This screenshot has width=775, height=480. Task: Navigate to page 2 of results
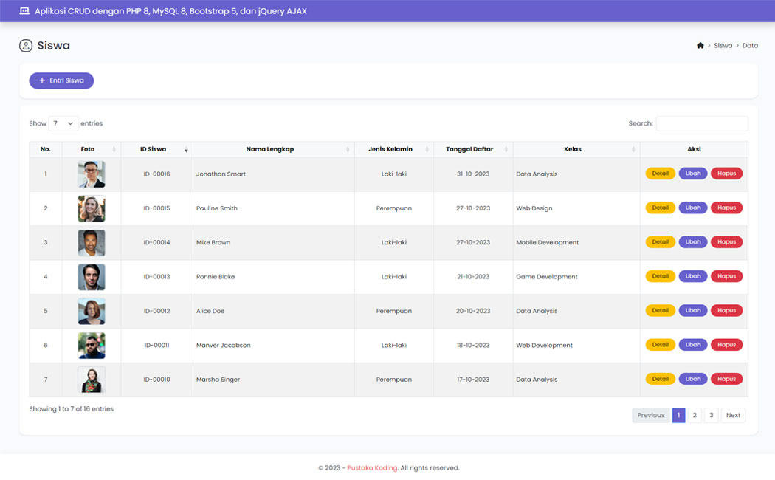coord(695,415)
